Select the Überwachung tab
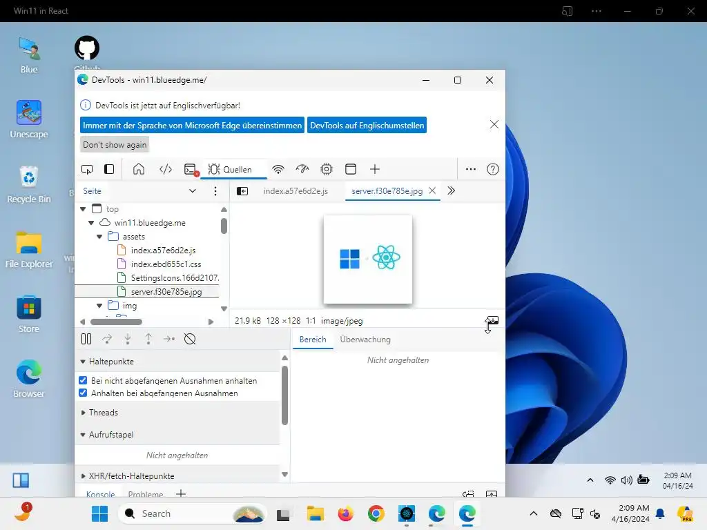Screen dimensions: 707x530 click(x=365, y=340)
